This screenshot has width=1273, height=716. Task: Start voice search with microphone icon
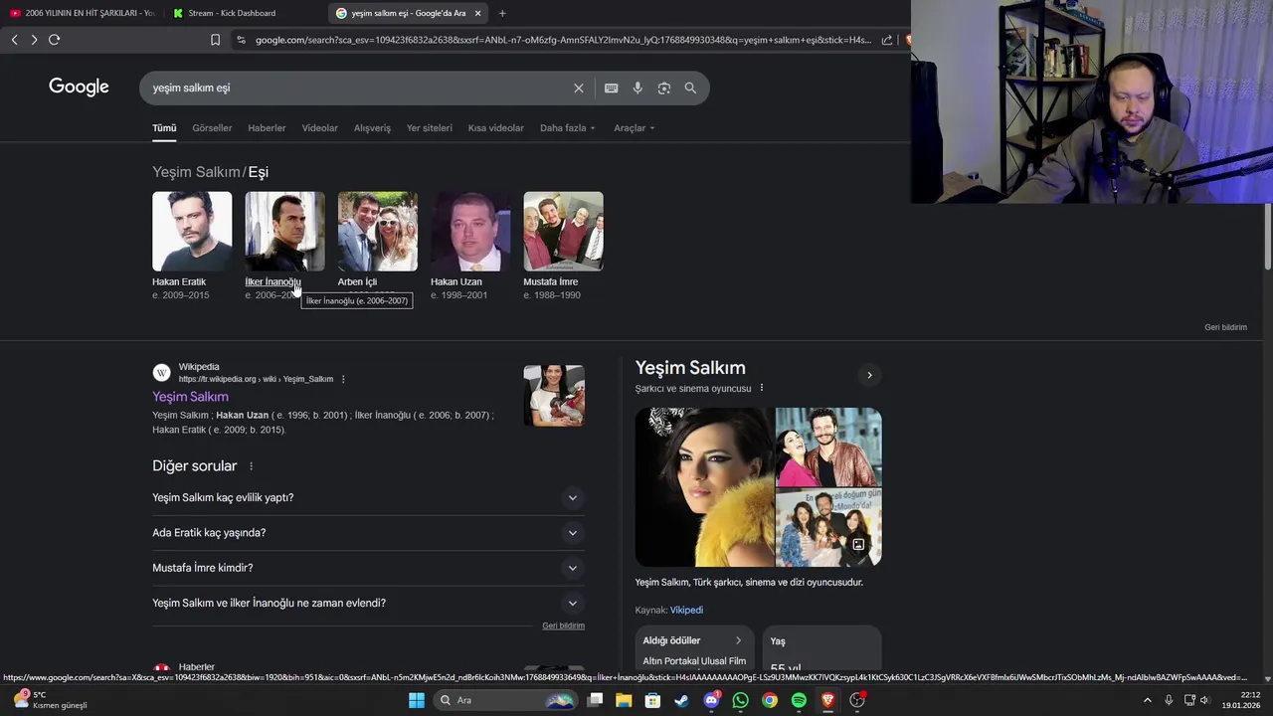pos(637,89)
